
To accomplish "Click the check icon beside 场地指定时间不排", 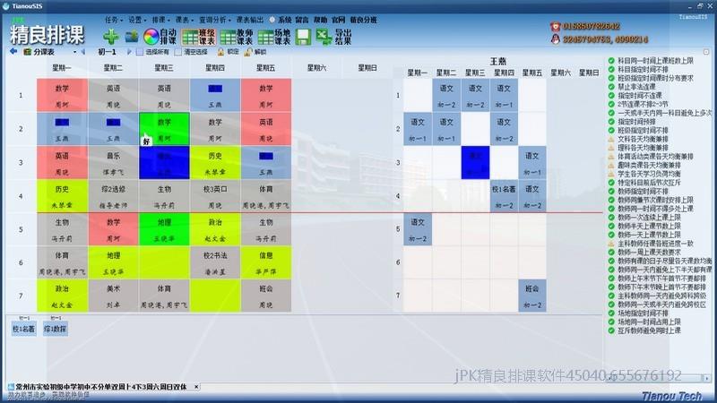I will pos(611,313).
